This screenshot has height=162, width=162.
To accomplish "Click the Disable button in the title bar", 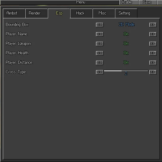I will click(129, 2).
